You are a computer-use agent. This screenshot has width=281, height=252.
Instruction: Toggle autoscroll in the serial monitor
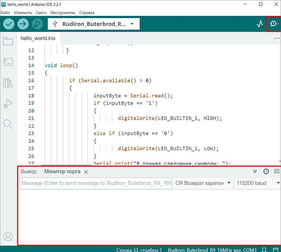tap(255, 171)
